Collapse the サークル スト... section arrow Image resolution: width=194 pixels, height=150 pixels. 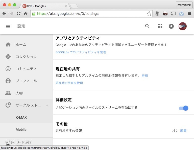(x=47, y=105)
